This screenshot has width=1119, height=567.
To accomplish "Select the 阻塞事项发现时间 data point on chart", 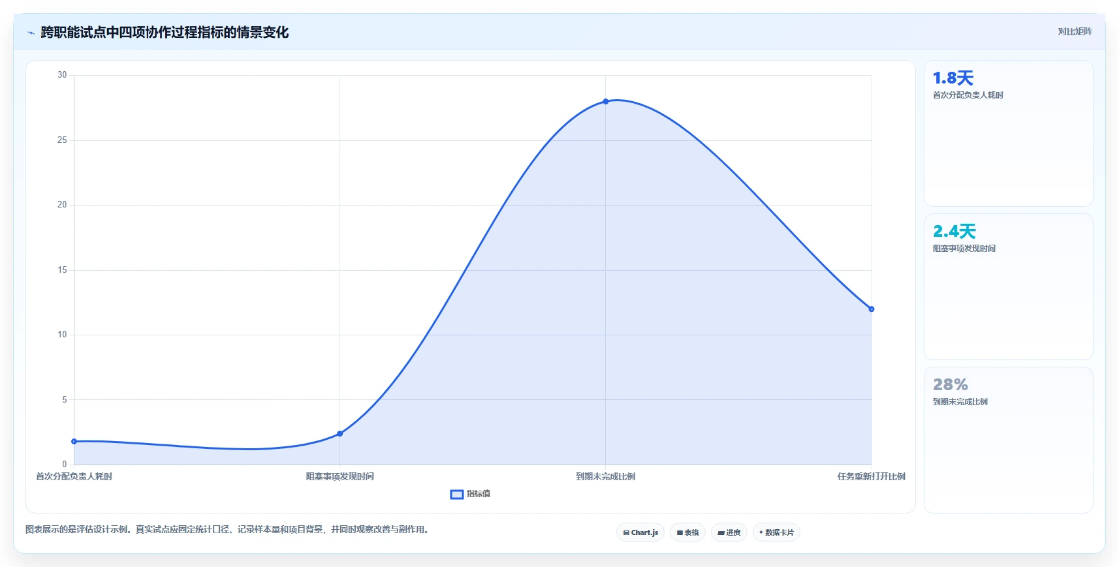I will click(x=339, y=434).
